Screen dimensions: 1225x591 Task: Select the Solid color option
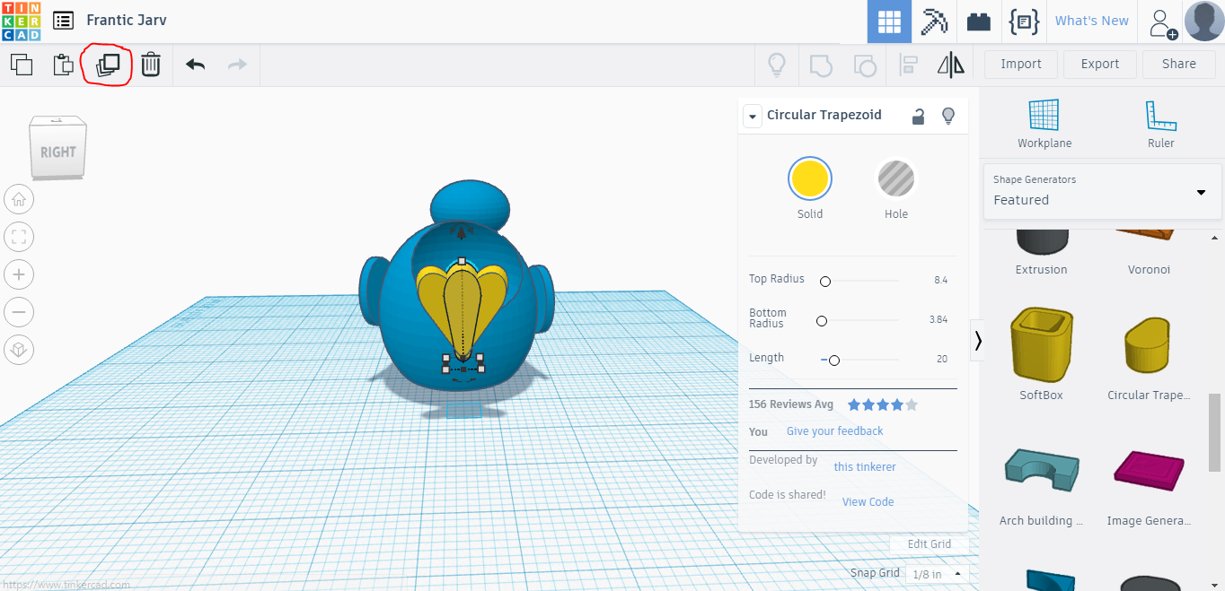click(x=809, y=178)
